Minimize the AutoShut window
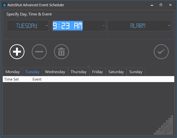This screenshot has height=138, width=177. click(152, 5)
